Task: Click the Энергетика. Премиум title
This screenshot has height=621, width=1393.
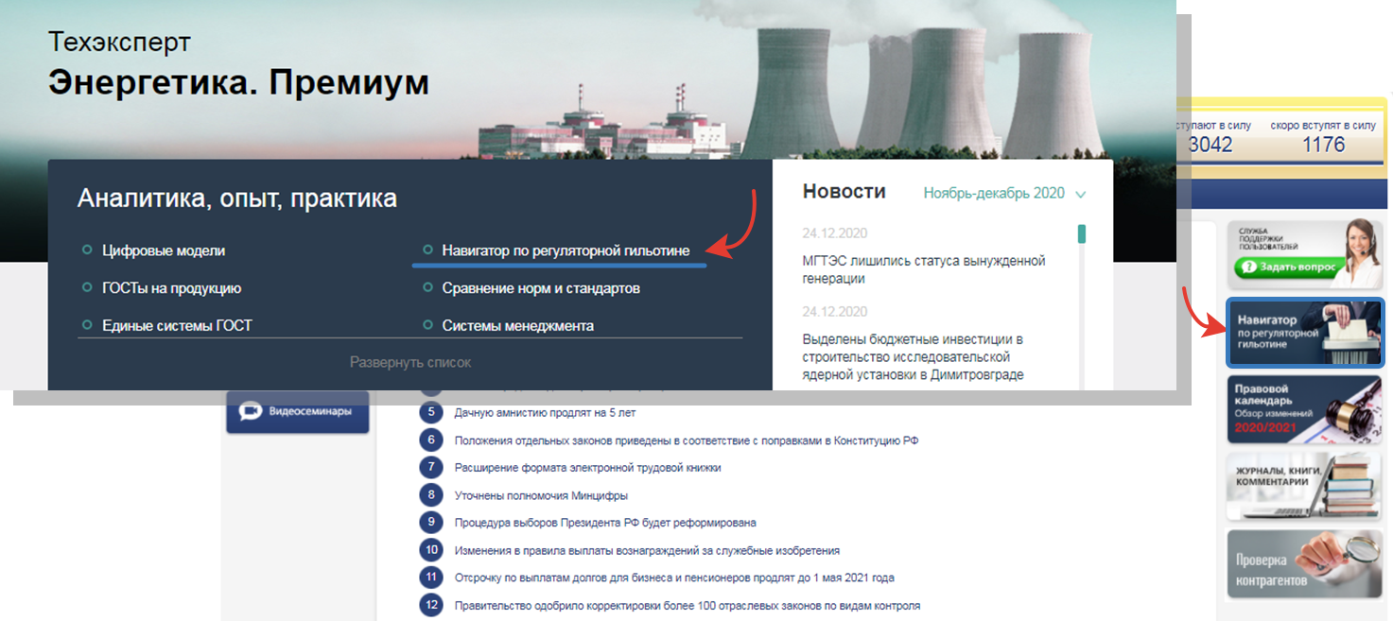Action: coord(238,83)
